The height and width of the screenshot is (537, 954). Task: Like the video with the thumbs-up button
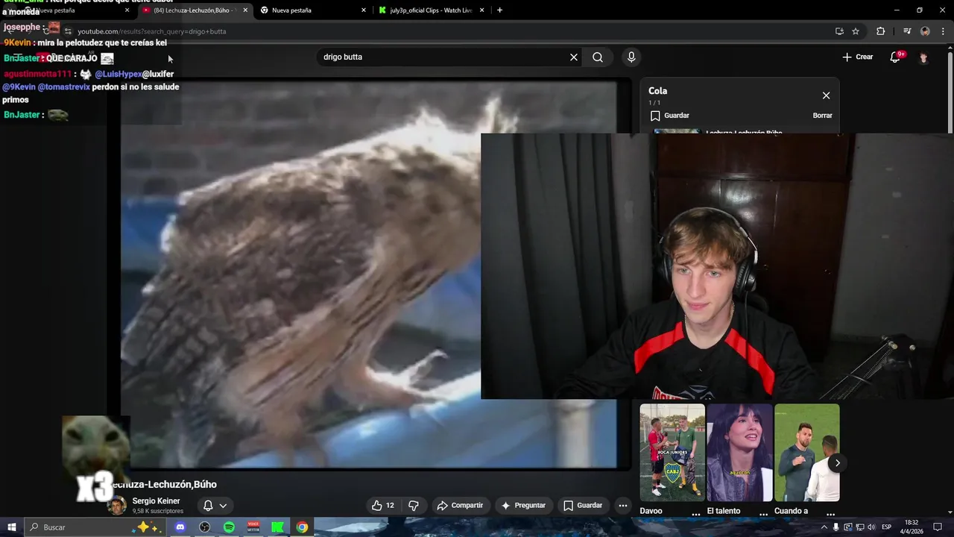click(383, 506)
